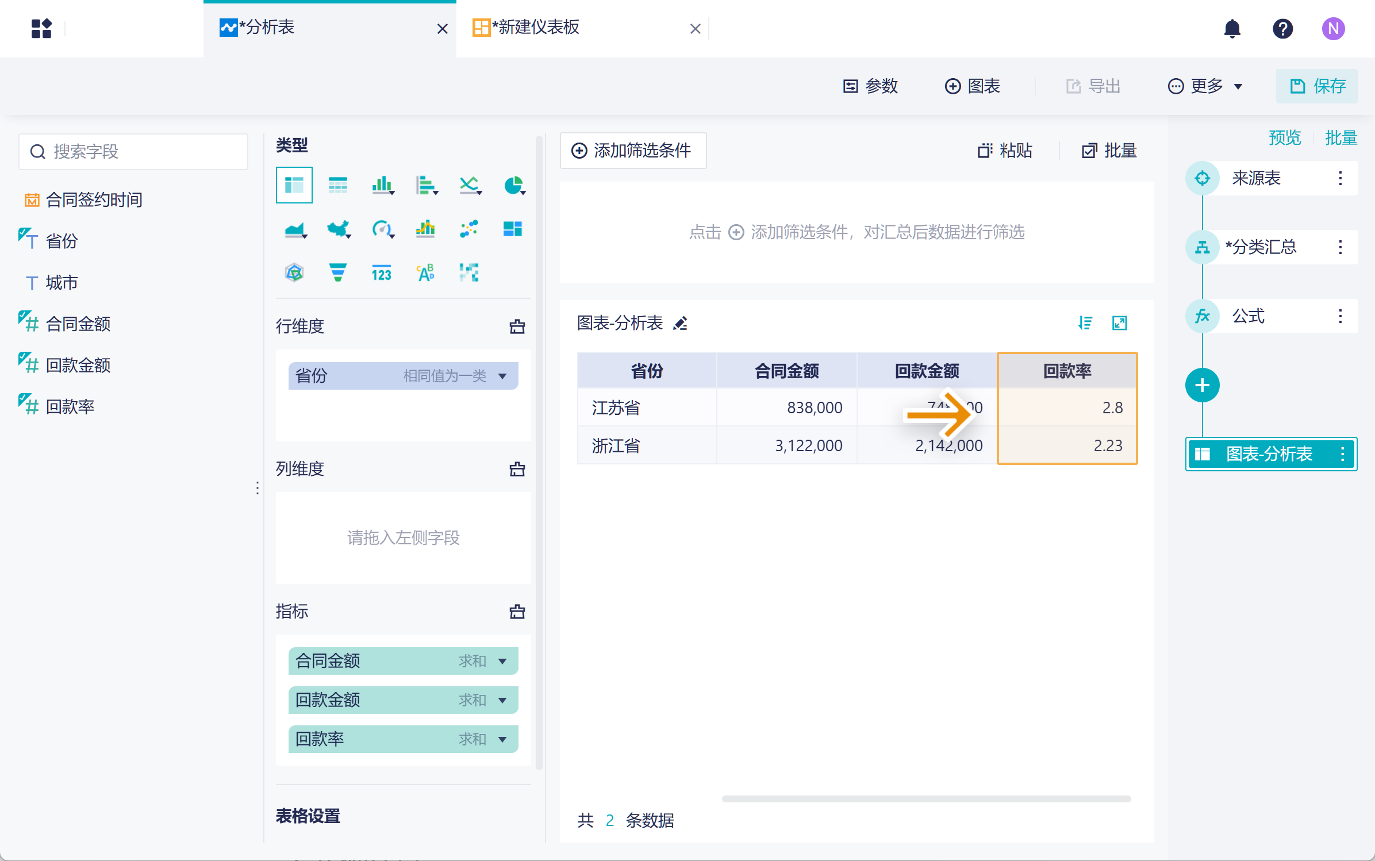Expand the 更多 menu

click(x=1206, y=86)
